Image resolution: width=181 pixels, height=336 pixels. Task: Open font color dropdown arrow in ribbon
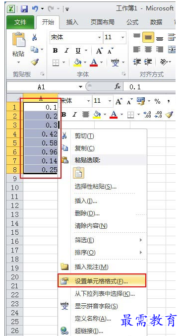101,63
